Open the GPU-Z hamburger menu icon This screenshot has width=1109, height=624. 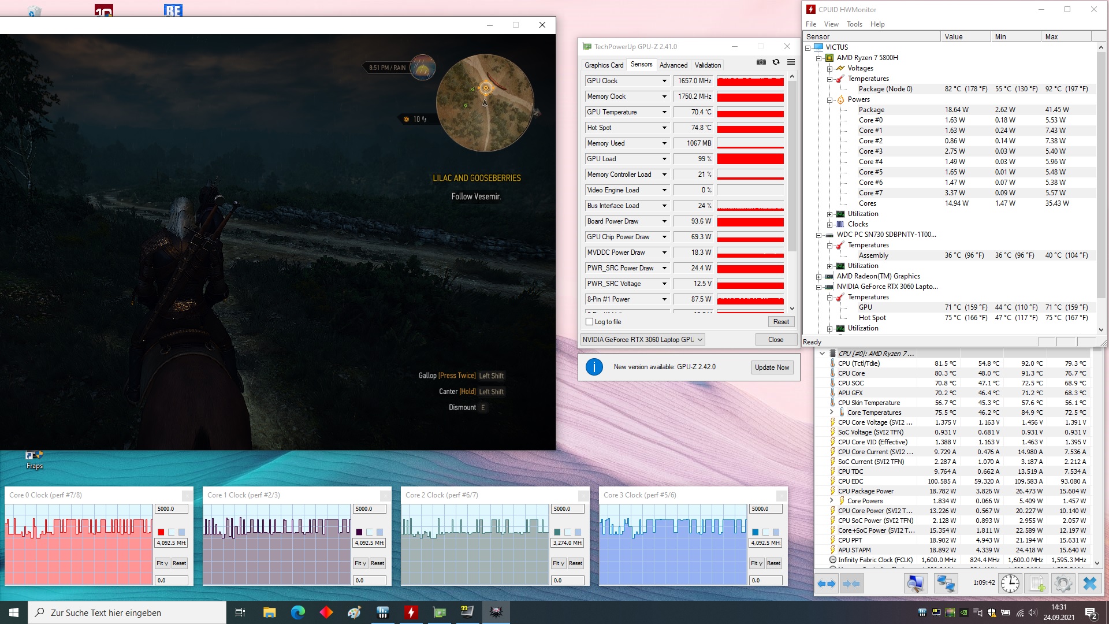(x=791, y=62)
